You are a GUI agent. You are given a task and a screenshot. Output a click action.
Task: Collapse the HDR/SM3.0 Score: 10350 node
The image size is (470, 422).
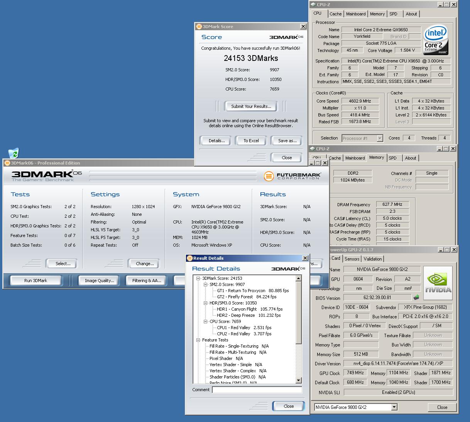coord(205,303)
